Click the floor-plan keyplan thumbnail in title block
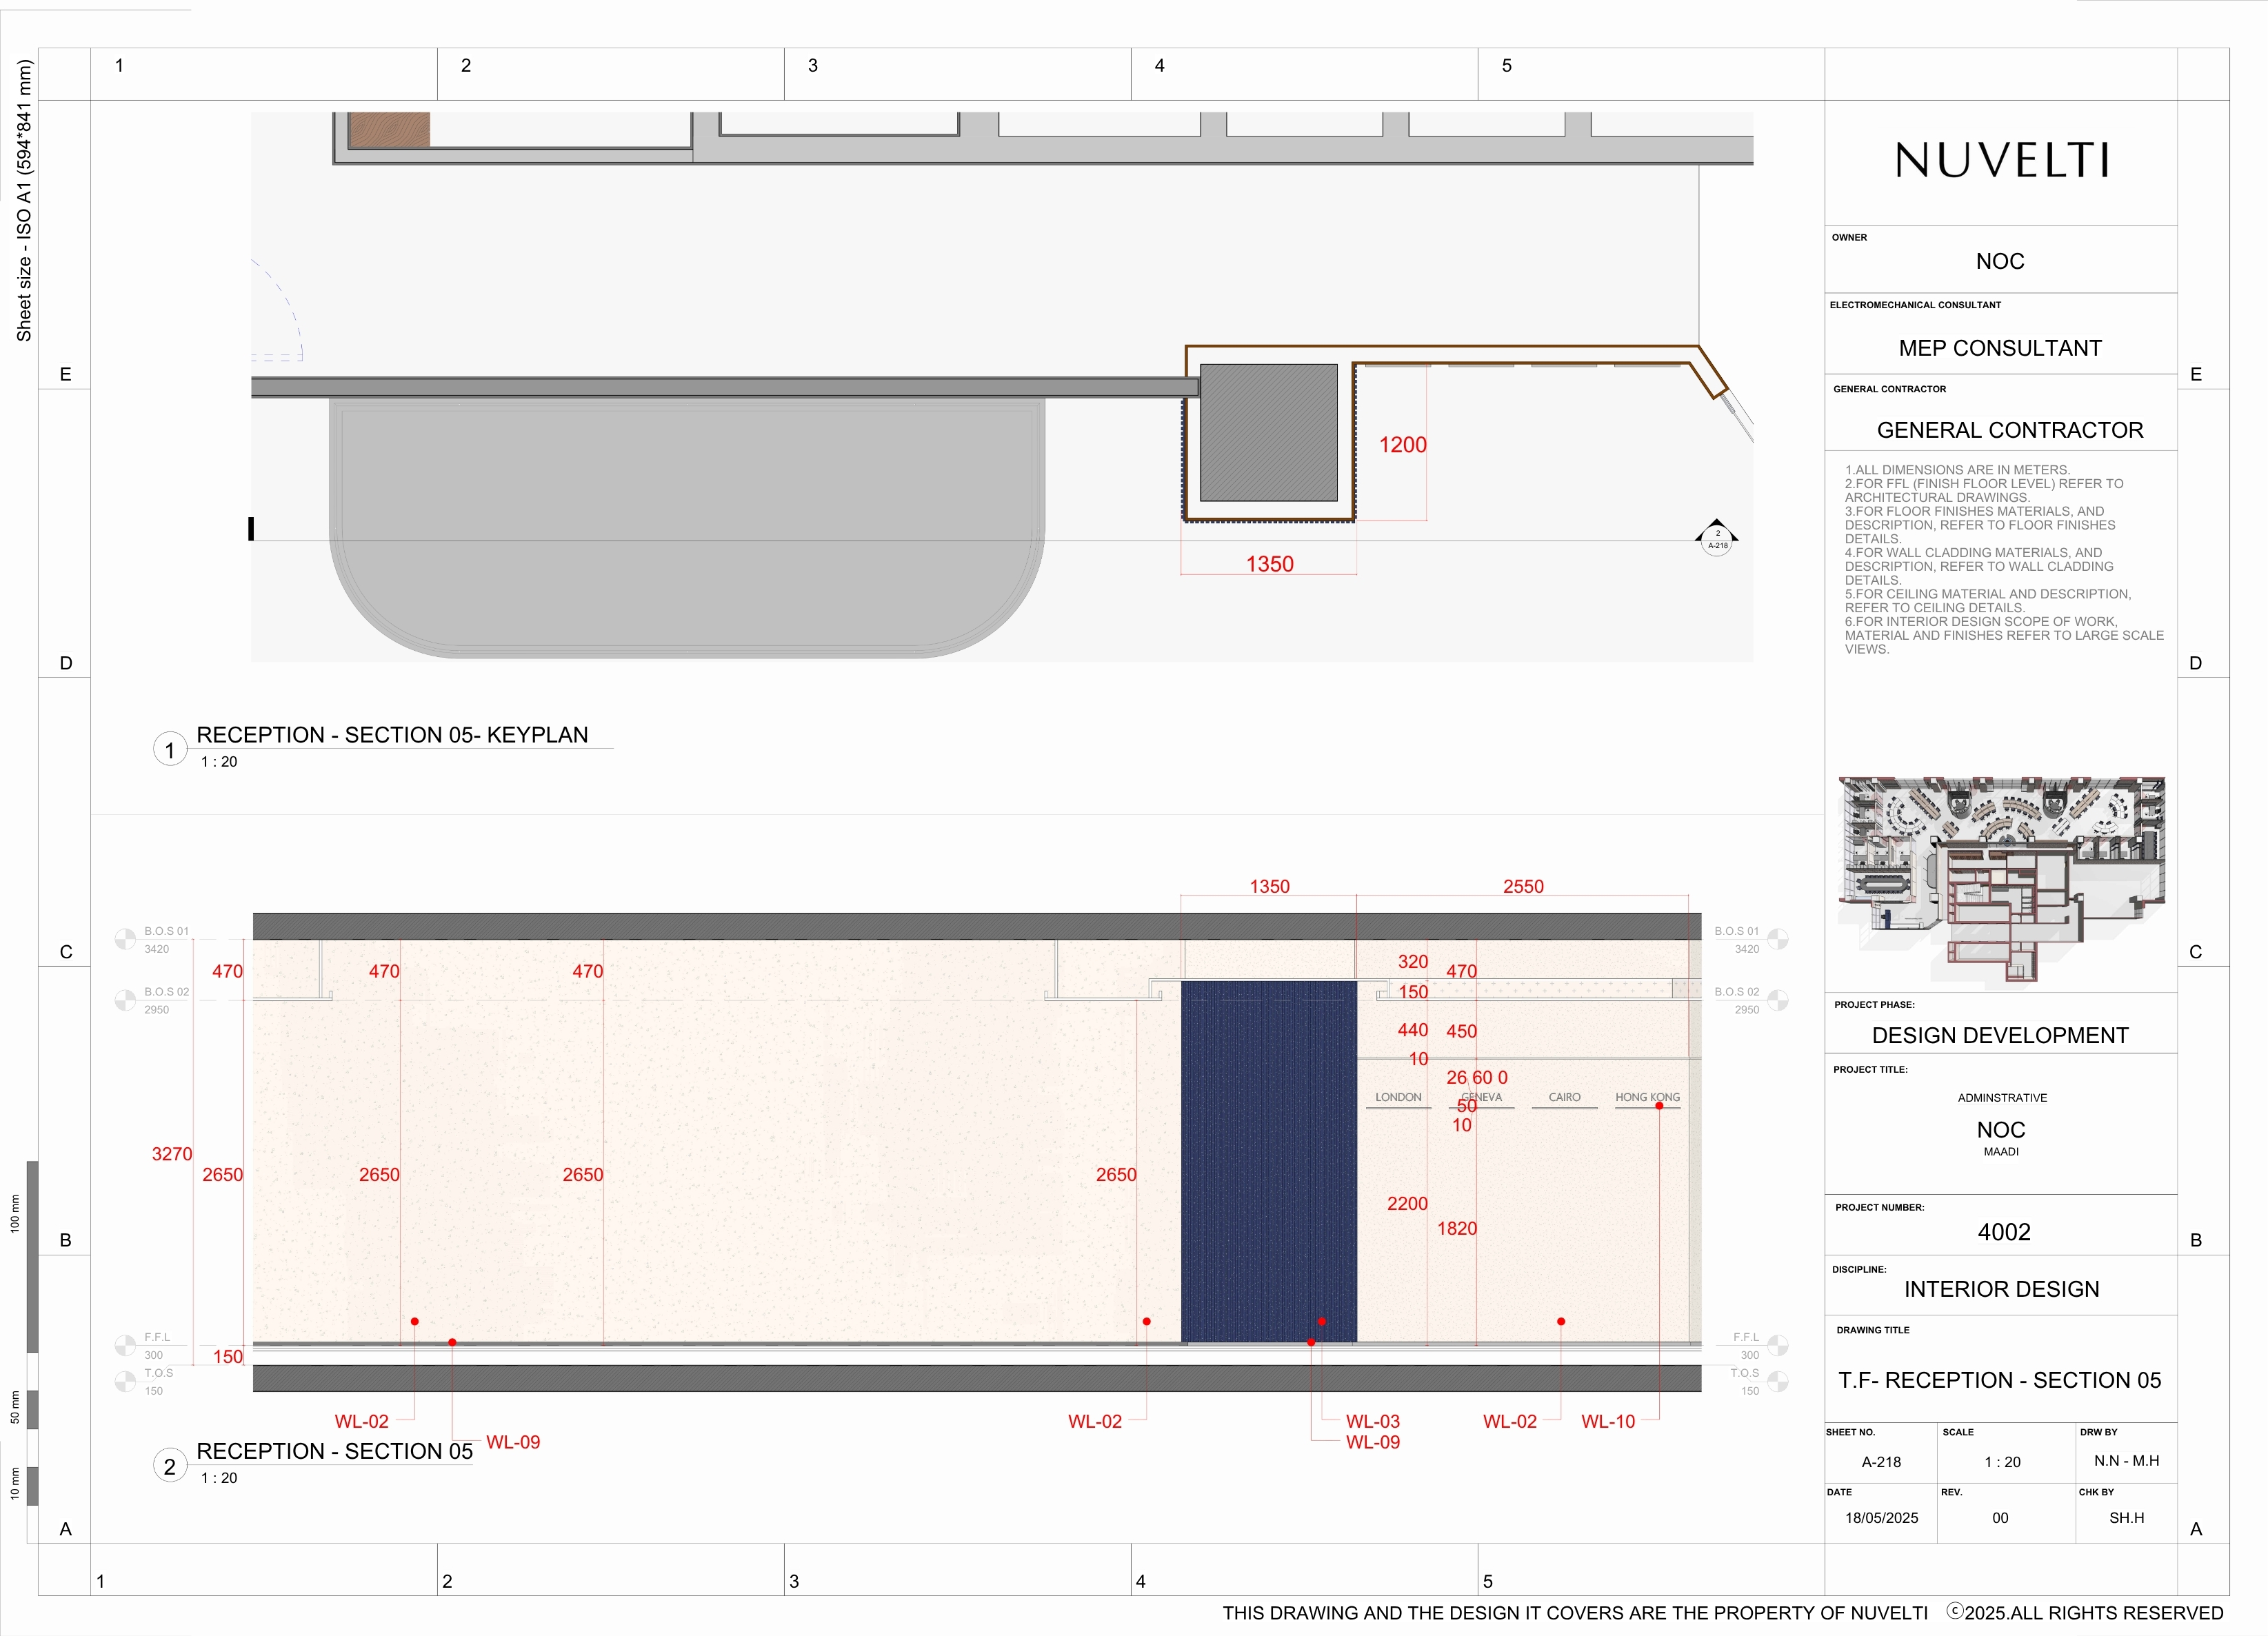Image resolution: width=2268 pixels, height=1636 pixels. 2003,862
